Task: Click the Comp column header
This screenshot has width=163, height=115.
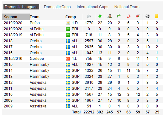Action: pos(71,17)
